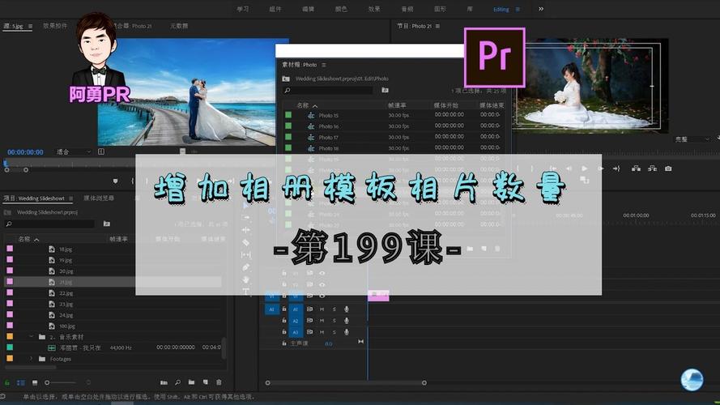Open 适合 zoom dropdown in Source monitor
Image resolution: width=720 pixels, height=405 pixels.
(74, 151)
